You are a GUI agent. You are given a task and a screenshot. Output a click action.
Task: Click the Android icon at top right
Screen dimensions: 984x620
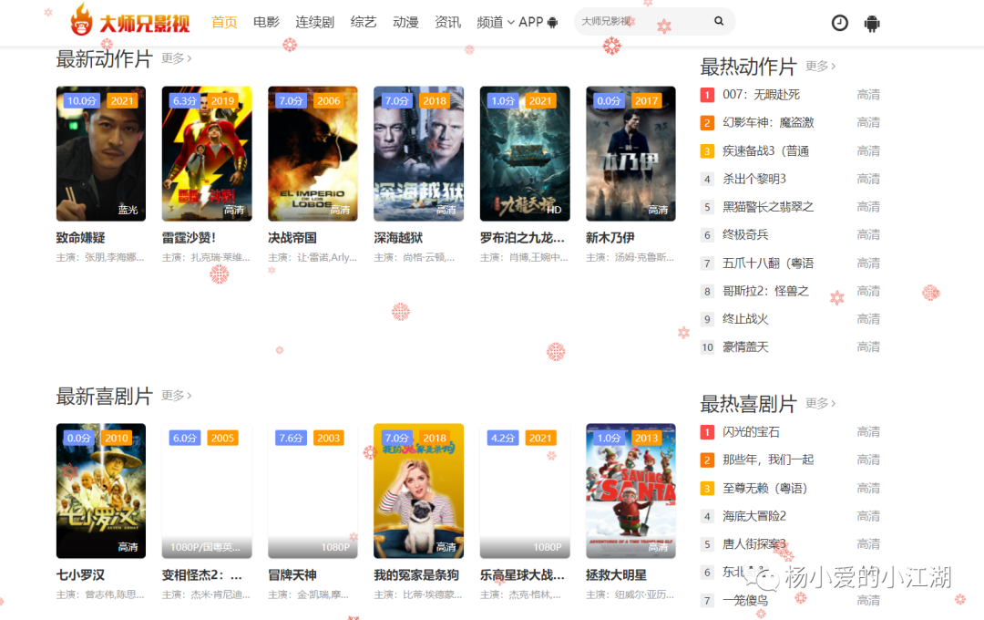[x=872, y=24]
